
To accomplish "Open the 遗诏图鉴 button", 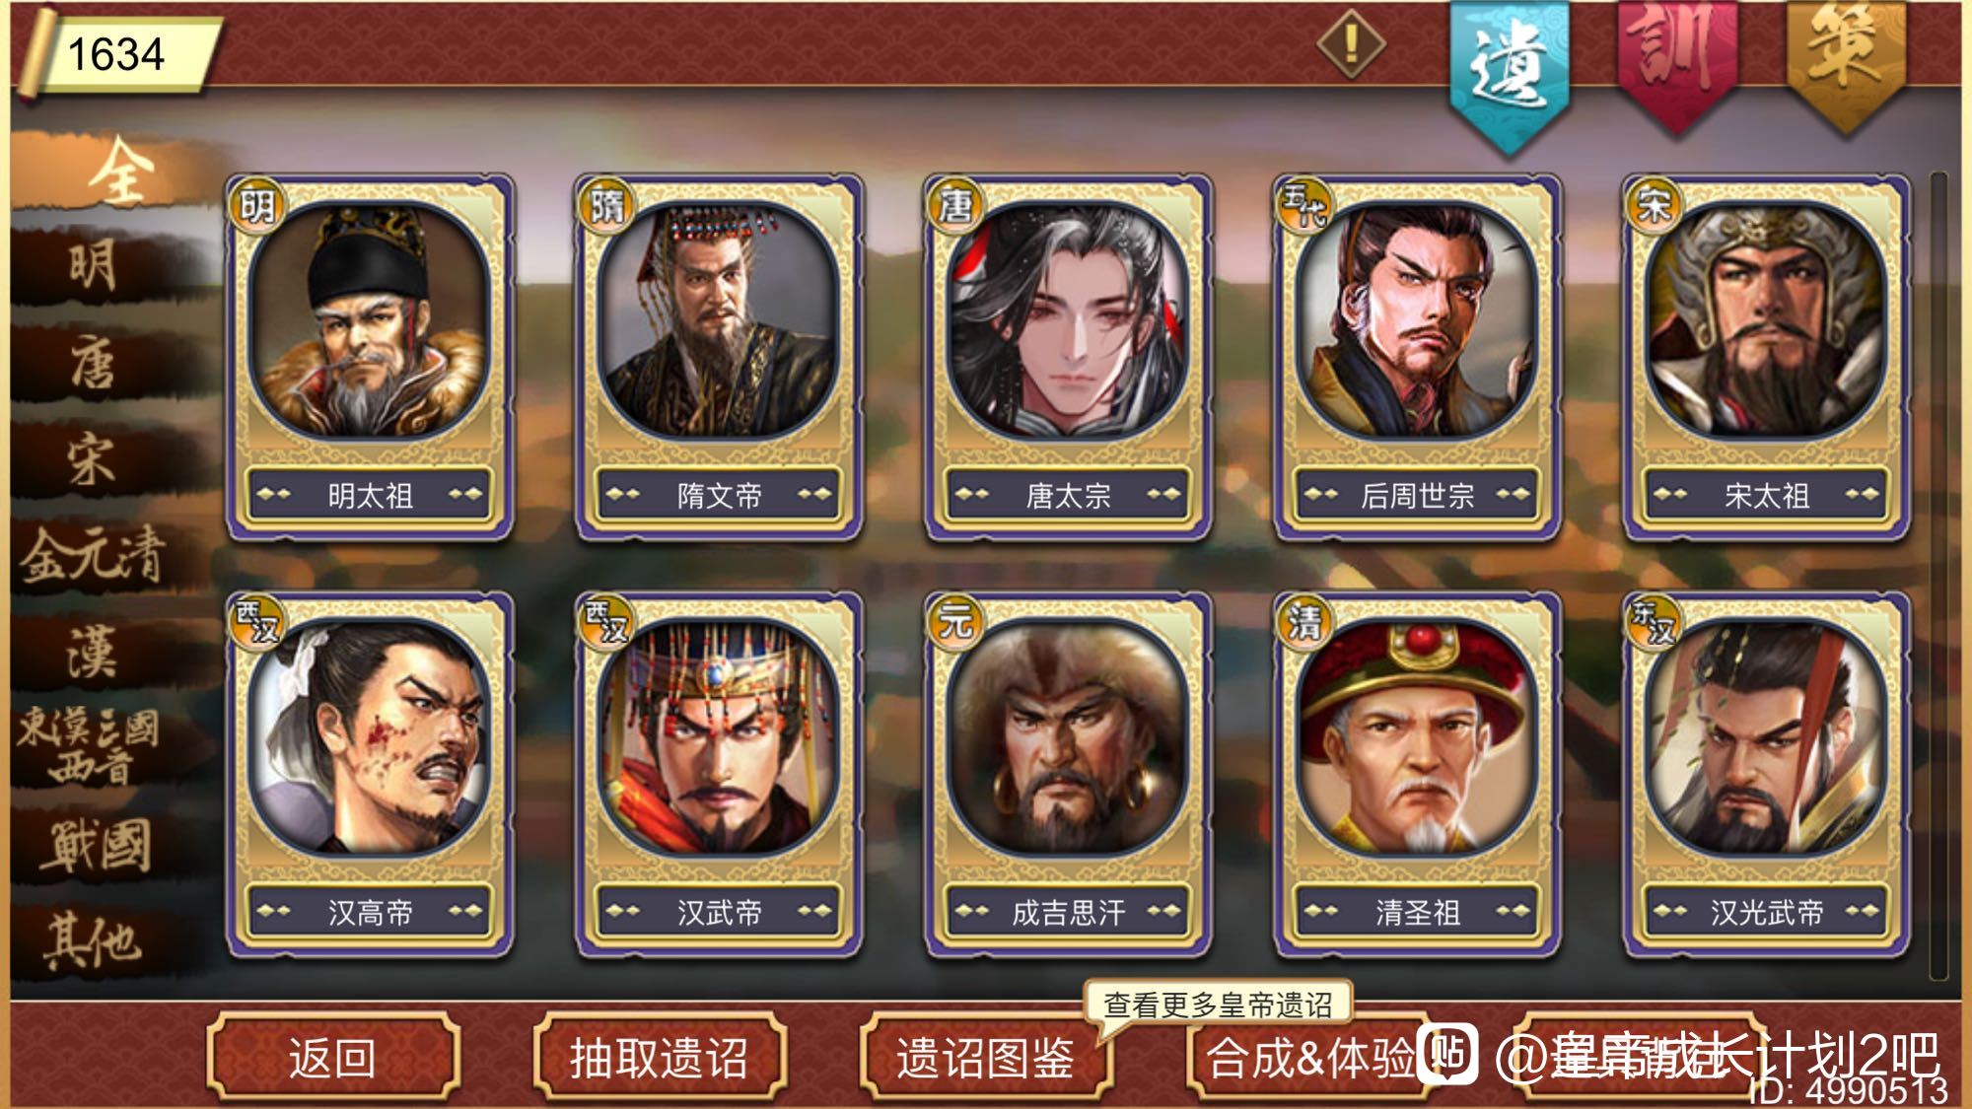I will click(x=985, y=1059).
